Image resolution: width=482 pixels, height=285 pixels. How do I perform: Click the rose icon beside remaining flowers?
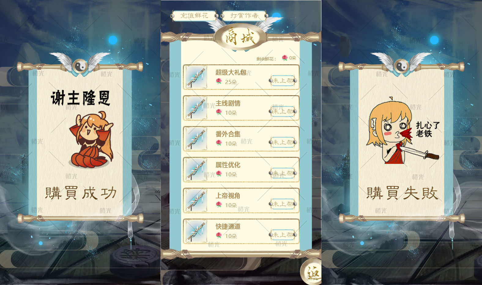285,58
